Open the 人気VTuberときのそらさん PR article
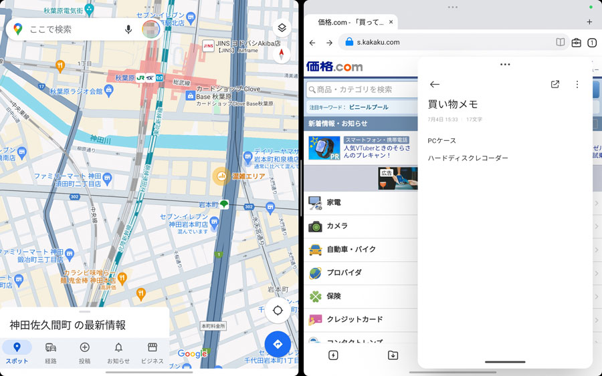 point(377,152)
